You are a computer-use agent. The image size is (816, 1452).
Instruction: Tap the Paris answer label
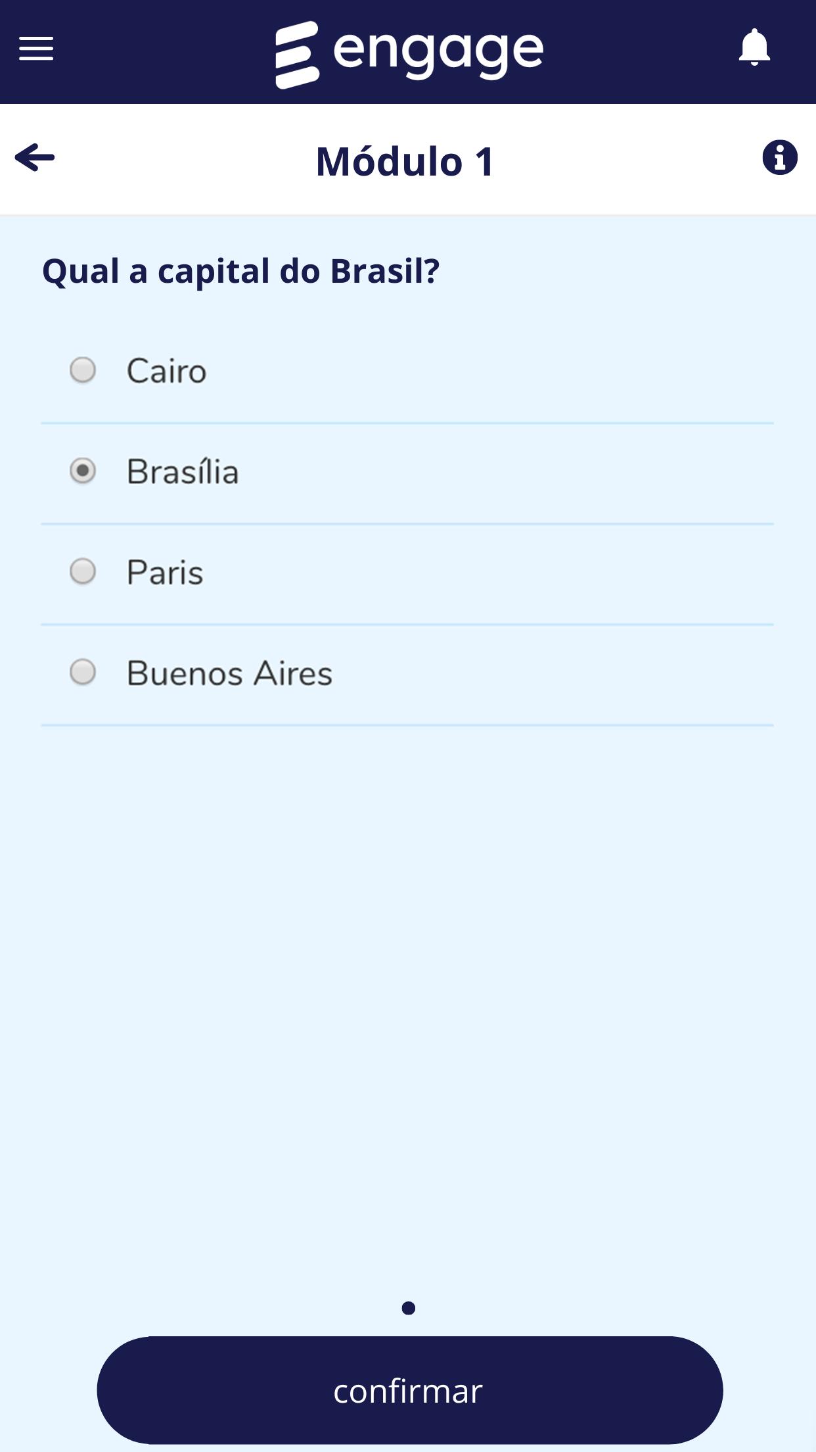click(165, 573)
